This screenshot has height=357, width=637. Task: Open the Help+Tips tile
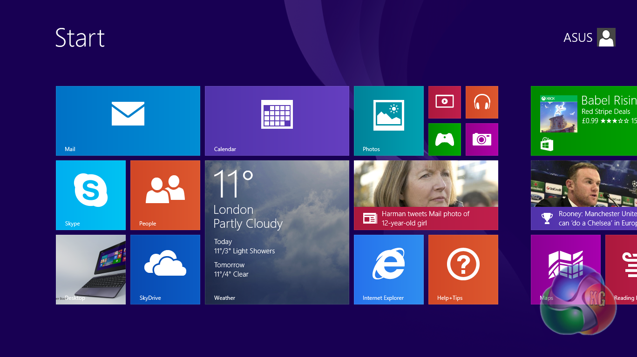(463, 270)
